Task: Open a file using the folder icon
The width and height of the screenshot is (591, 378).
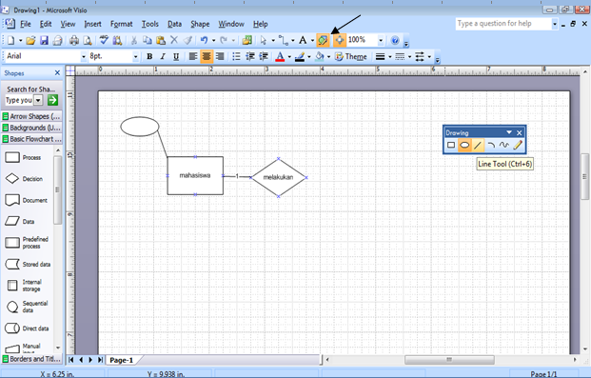Action: pos(30,40)
